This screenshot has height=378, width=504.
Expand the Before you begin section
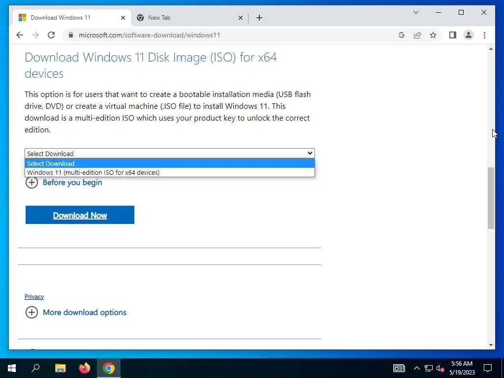(63, 183)
